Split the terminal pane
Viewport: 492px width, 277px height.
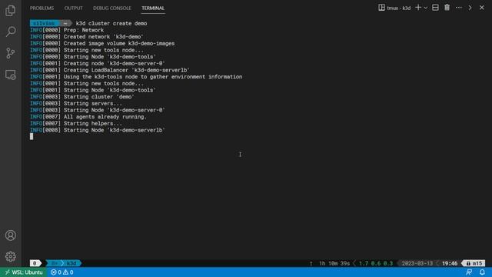pyautogui.click(x=435, y=8)
